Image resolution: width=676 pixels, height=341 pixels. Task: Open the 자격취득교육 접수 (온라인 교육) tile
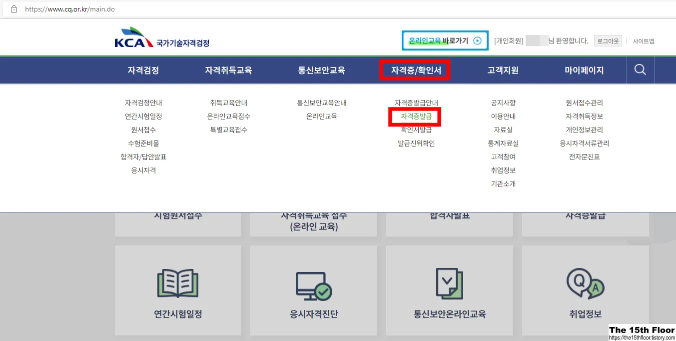pos(314,224)
